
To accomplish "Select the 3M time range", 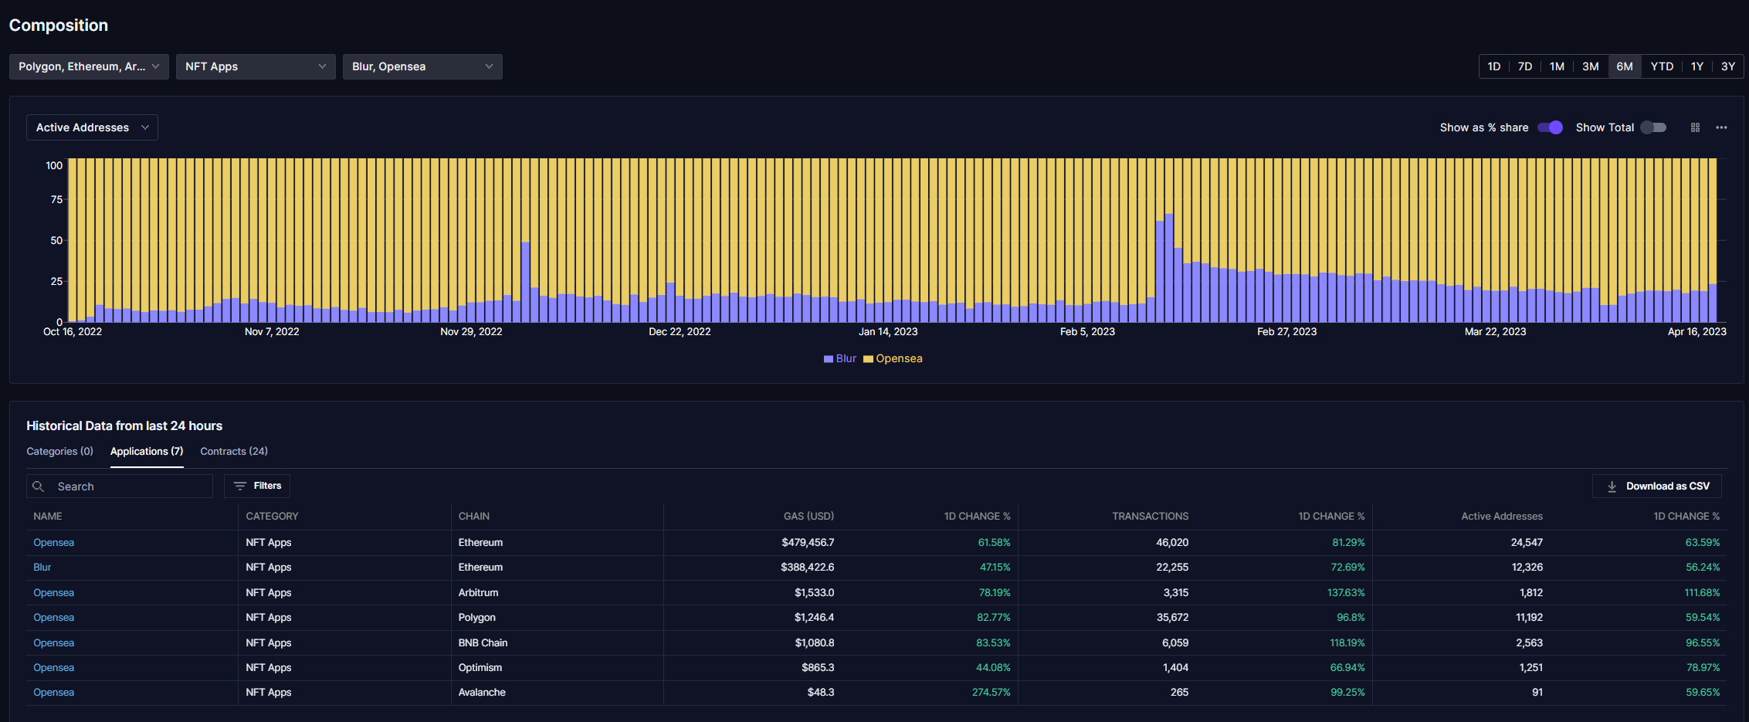I will pyautogui.click(x=1590, y=66).
